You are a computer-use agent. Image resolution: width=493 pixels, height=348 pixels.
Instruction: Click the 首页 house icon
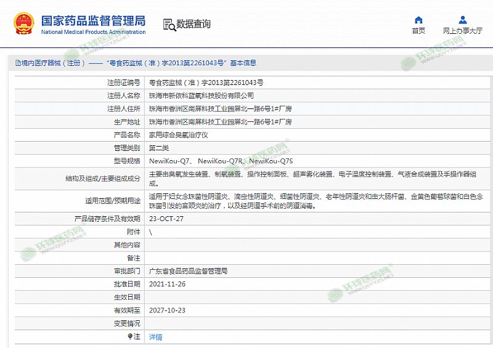click(418, 20)
